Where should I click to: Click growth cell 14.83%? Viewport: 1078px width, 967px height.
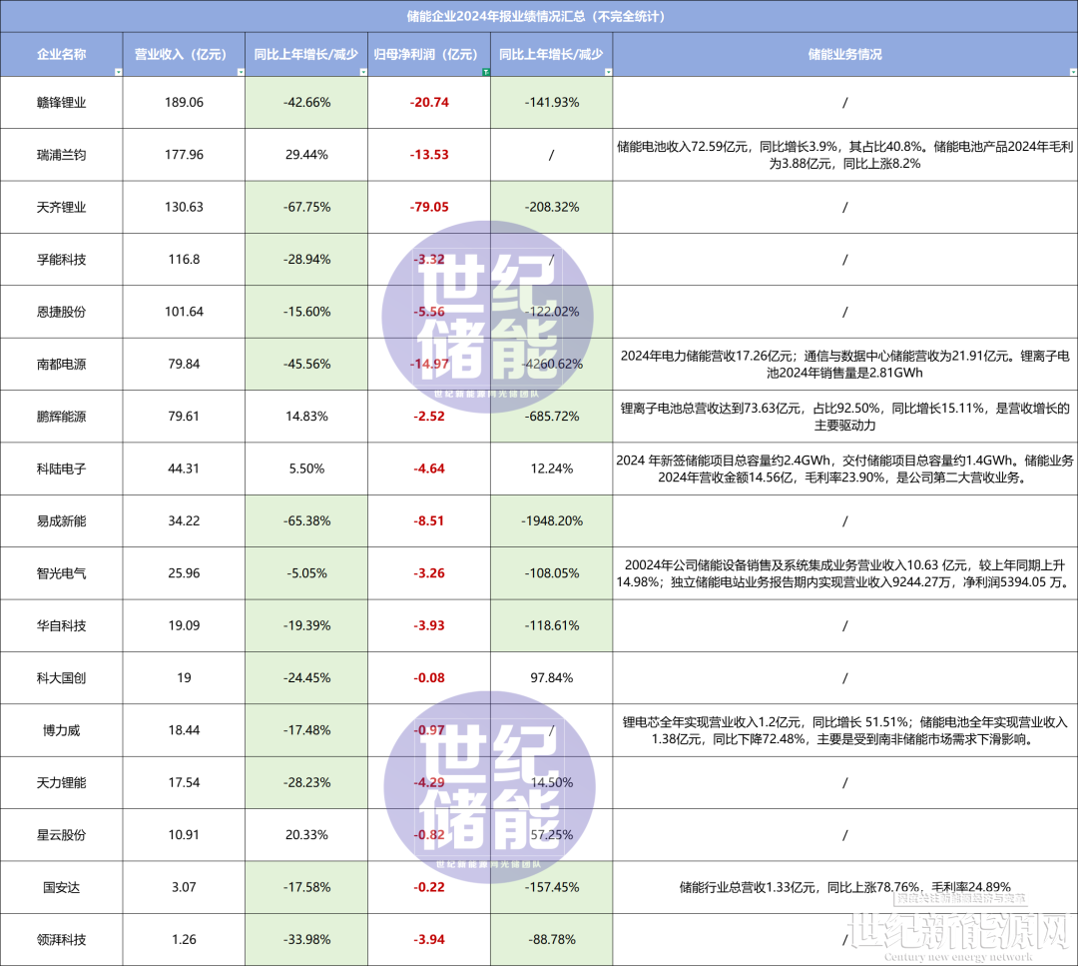click(306, 417)
